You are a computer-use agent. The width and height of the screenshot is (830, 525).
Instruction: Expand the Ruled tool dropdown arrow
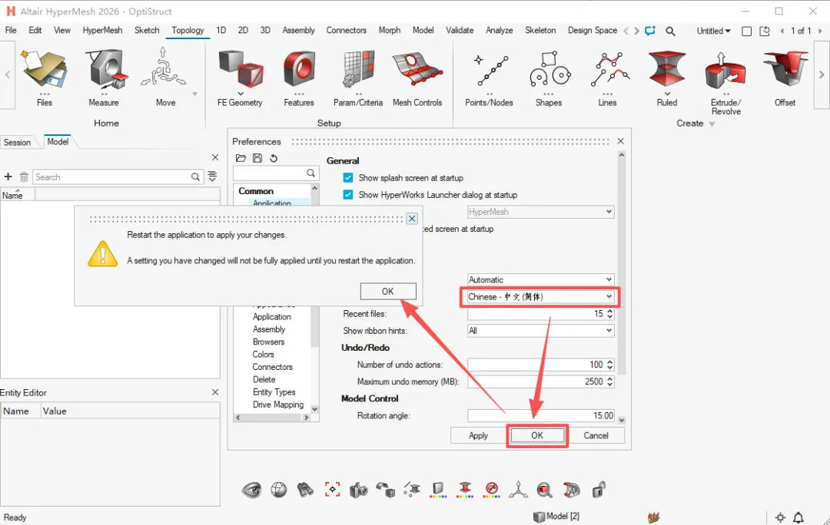(x=667, y=94)
